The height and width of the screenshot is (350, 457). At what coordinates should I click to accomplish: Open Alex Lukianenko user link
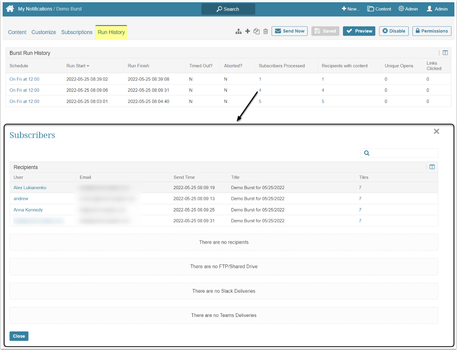(x=30, y=188)
